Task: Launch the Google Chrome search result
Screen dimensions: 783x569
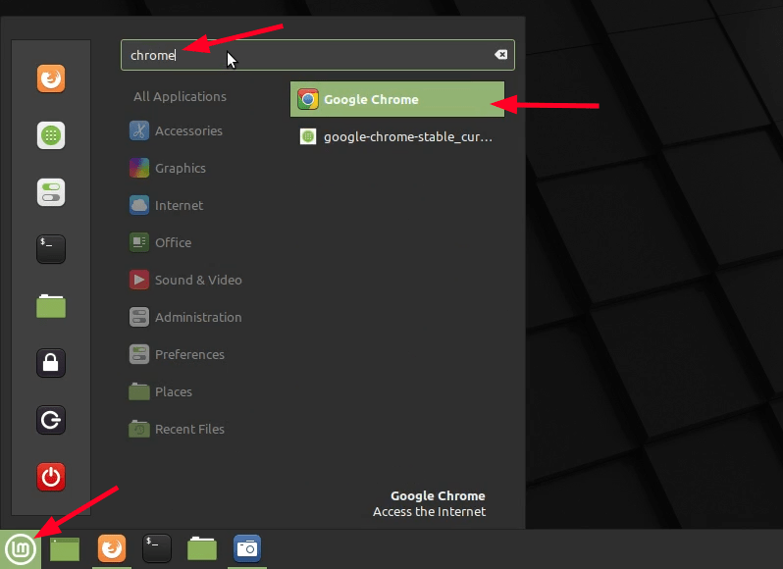Action: 397,99
